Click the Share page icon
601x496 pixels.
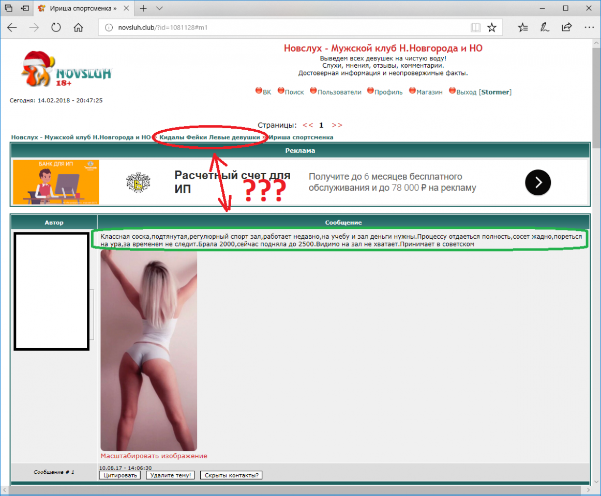[x=566, y=27]
